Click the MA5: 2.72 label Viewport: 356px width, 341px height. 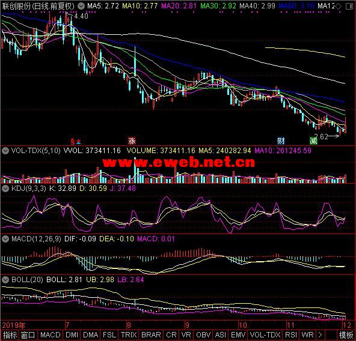(x=103, y=6)
